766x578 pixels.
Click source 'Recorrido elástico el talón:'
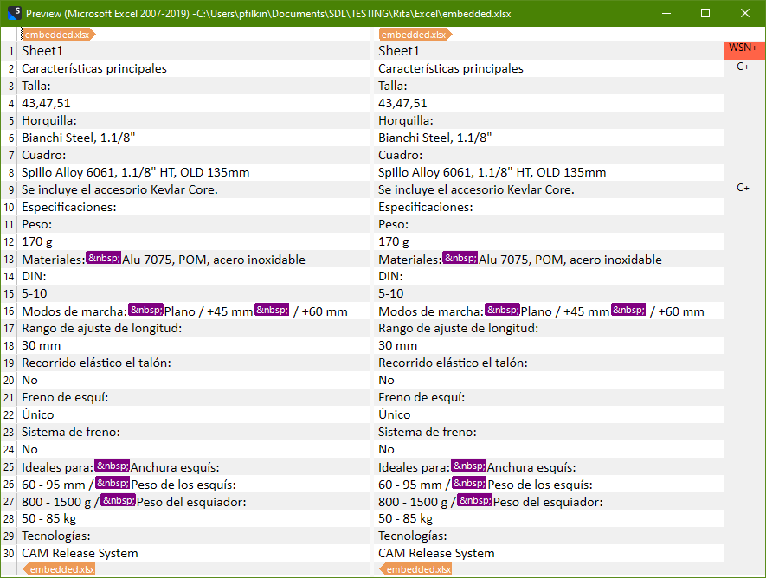(x=96, y=363)
